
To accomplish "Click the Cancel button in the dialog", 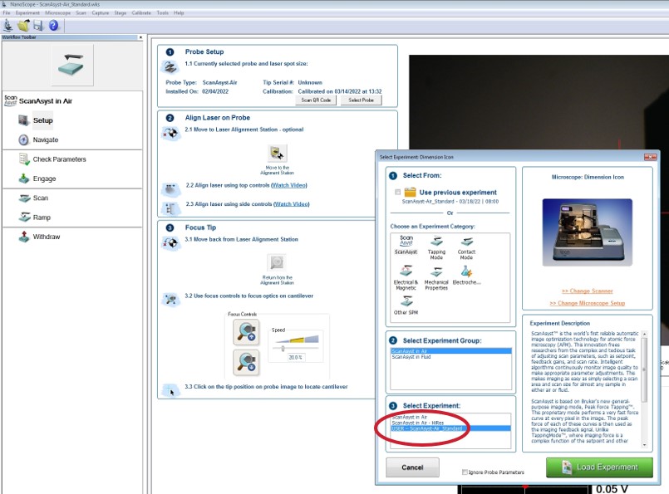I will coord(412,467).
